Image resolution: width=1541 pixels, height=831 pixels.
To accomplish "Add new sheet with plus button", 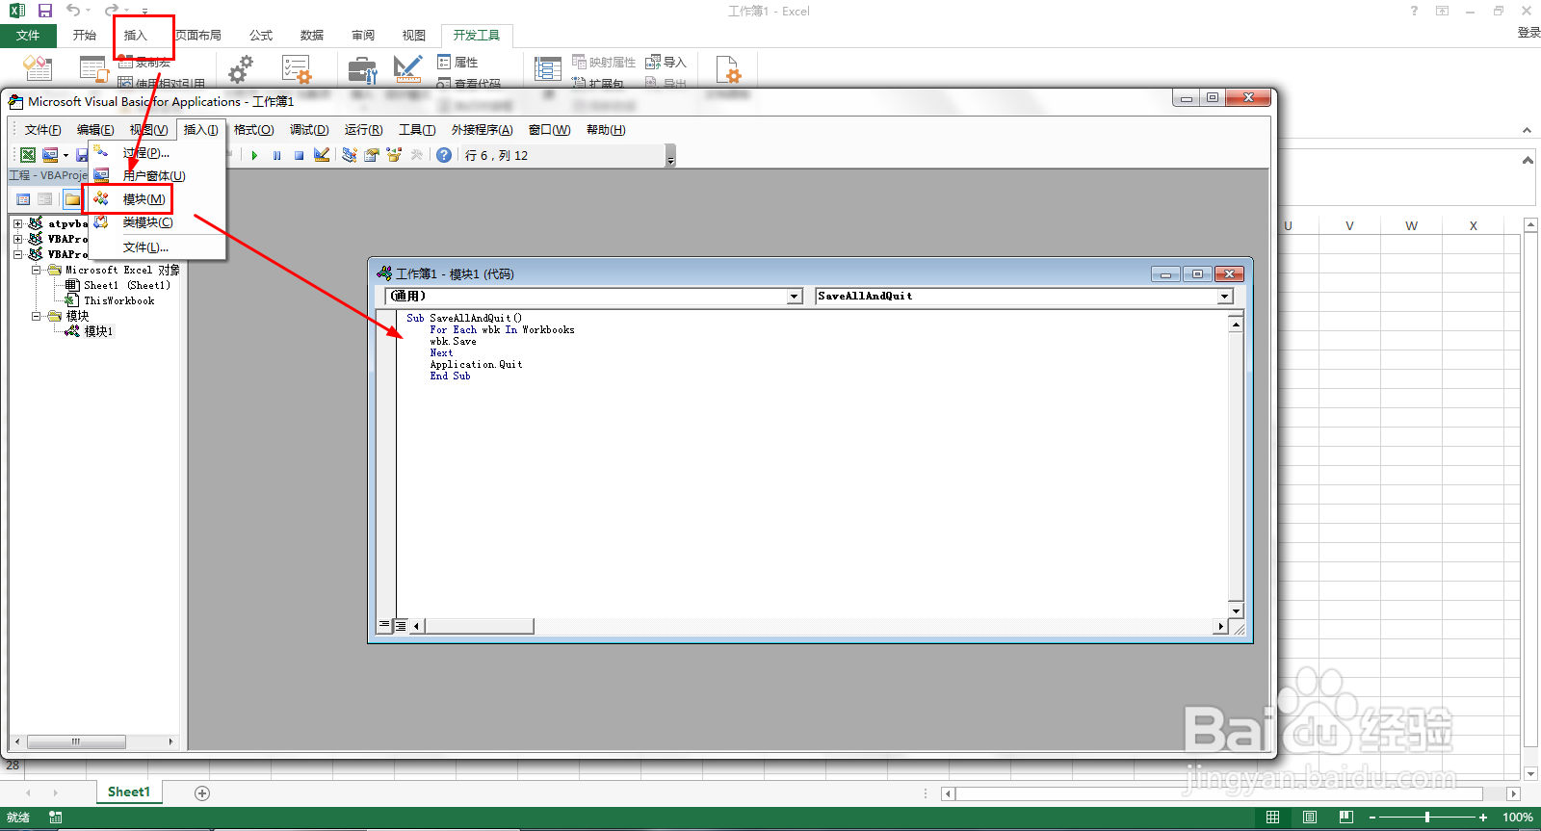I will pyautogui.click(x=202, y=792).
